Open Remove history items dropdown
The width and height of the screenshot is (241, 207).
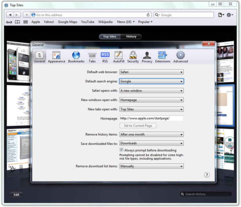151,134
